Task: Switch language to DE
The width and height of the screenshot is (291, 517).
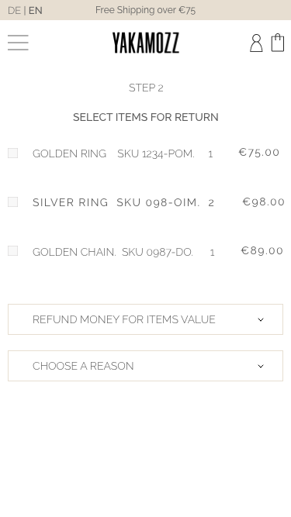Action: (14, 11)
